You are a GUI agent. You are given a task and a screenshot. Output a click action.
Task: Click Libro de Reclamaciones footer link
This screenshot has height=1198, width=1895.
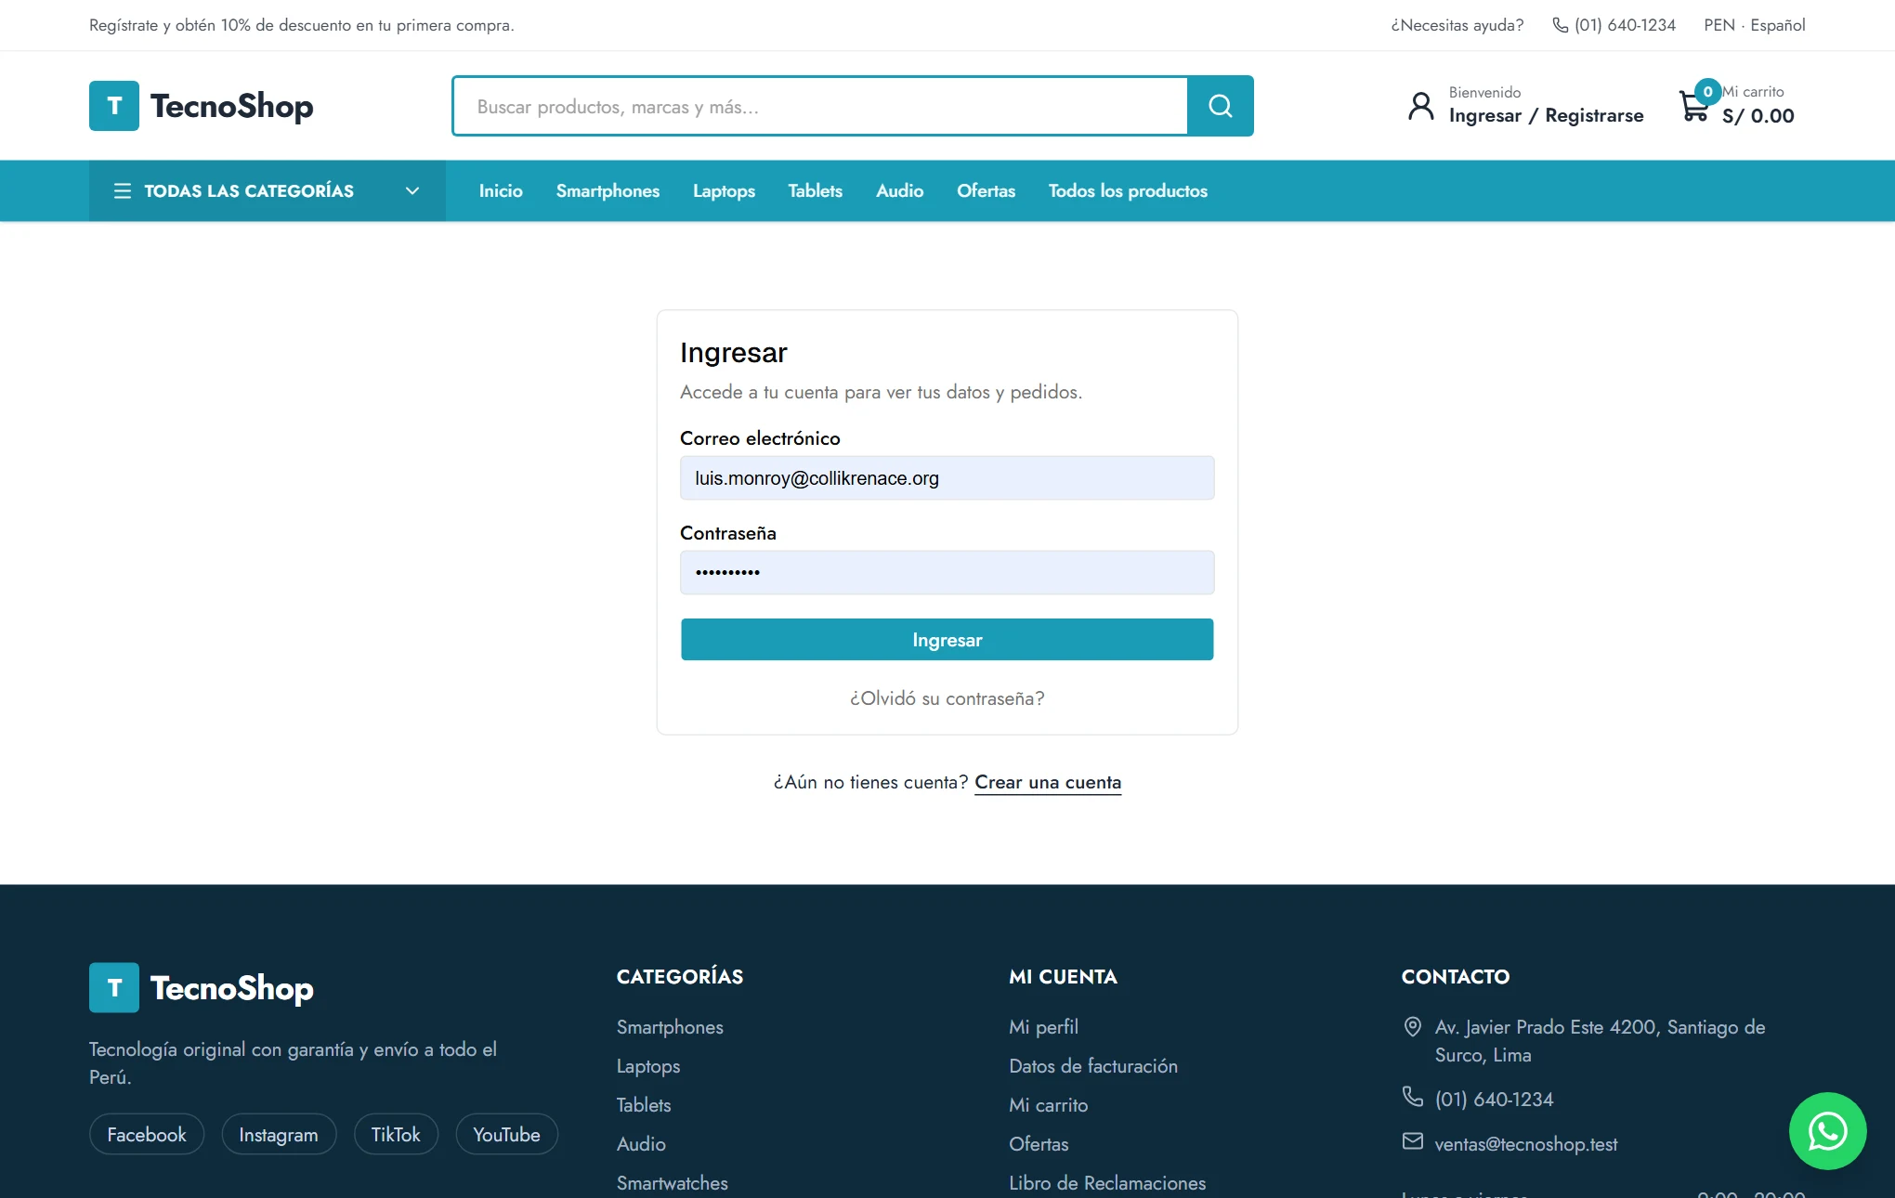1107,1182
